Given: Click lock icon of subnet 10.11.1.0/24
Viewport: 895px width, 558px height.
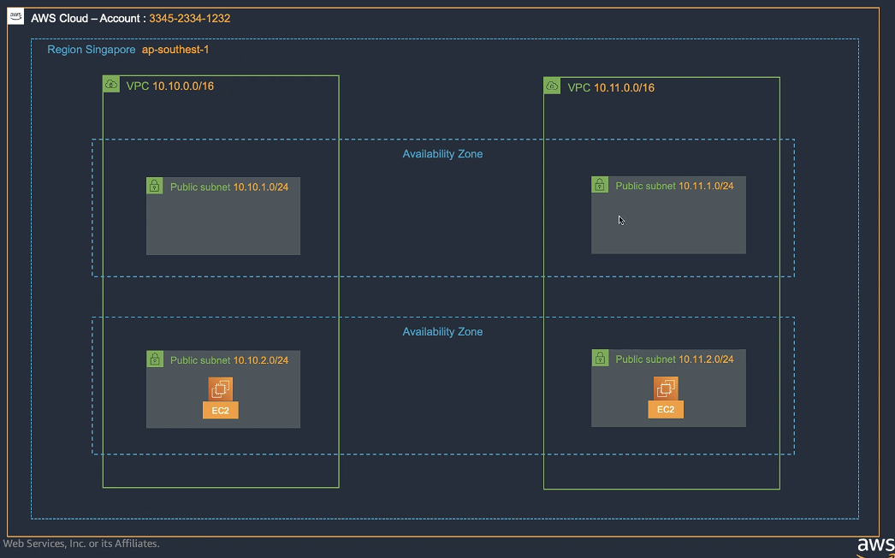Looking at the screenshot, I should (x=600, y=185).
